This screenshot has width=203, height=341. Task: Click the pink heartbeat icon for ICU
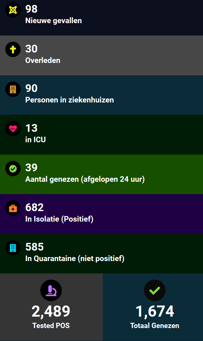(x=13, y=129)
